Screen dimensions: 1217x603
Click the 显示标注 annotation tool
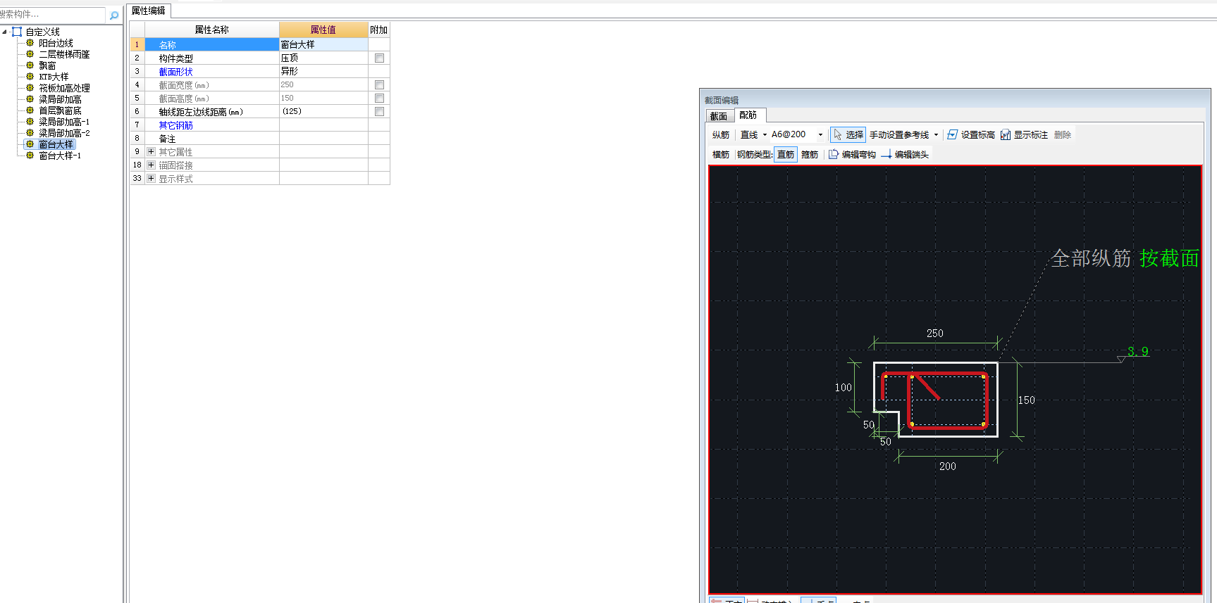[1024, 134]
